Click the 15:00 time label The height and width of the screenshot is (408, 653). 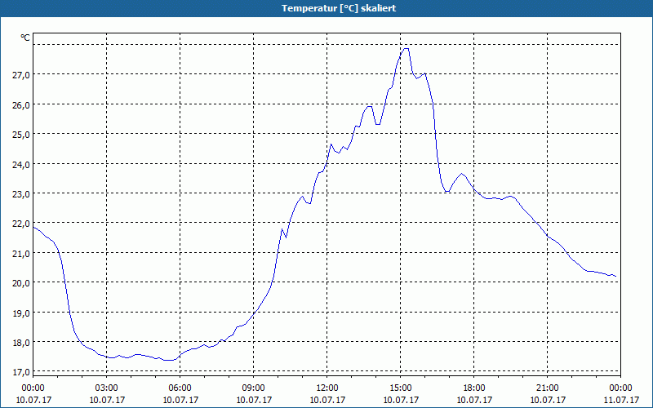click(x=401, y=388)
